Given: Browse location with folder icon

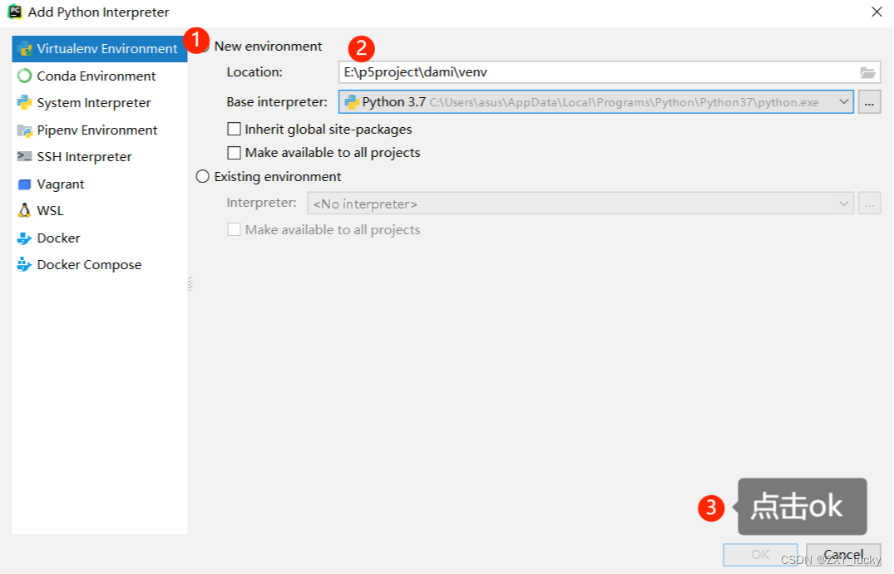Looking at the screenshot, I should [x=867, y=72].
